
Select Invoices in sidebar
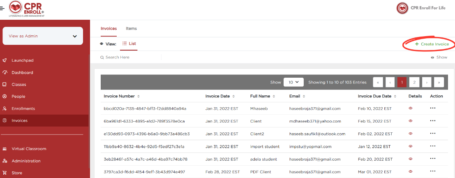pos(44,120)
